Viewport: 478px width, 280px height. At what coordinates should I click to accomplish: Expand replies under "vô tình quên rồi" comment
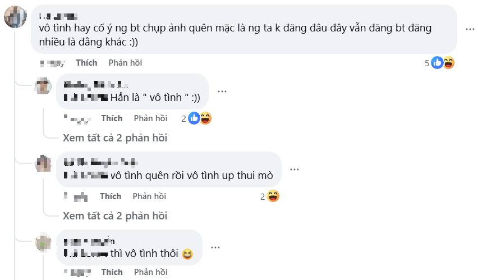pos(114,215)
